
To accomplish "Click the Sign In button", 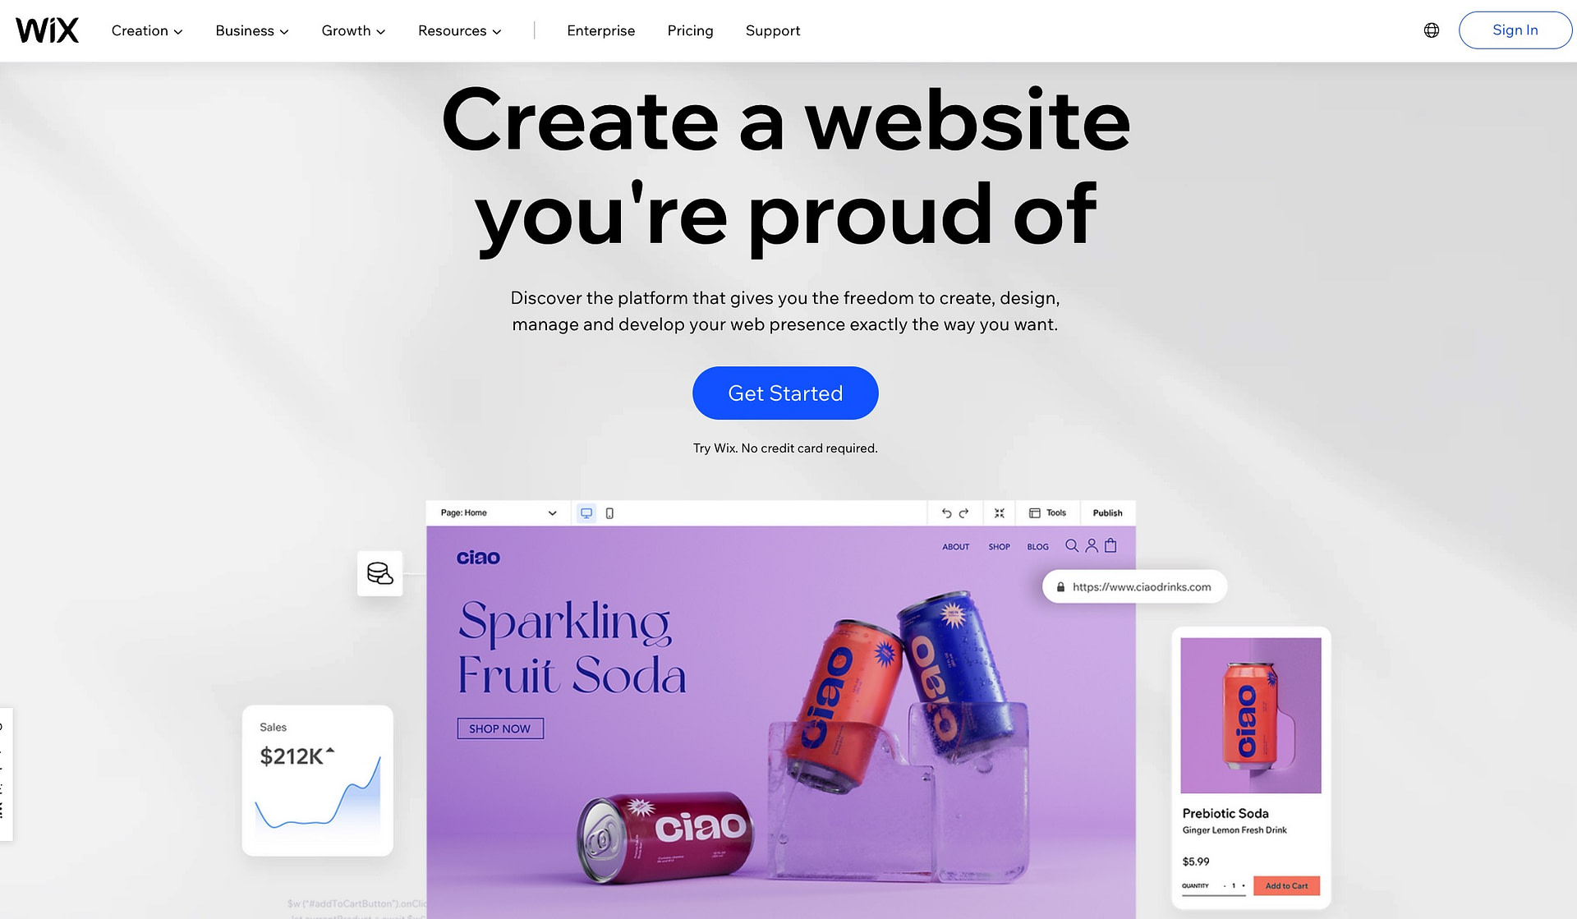I will (1515, 30).
